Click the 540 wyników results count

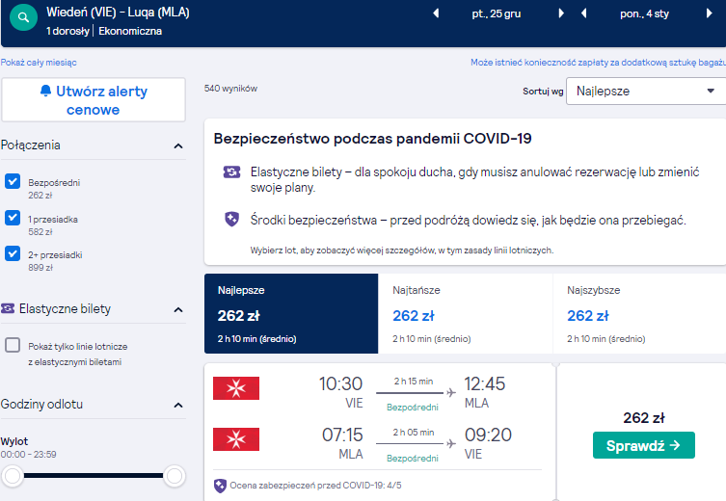[x=231, y=89]
